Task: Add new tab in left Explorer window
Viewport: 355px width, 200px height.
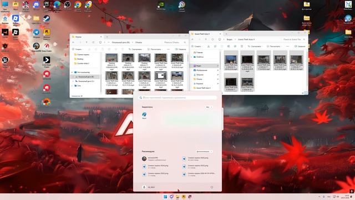Action: point(107,37)
